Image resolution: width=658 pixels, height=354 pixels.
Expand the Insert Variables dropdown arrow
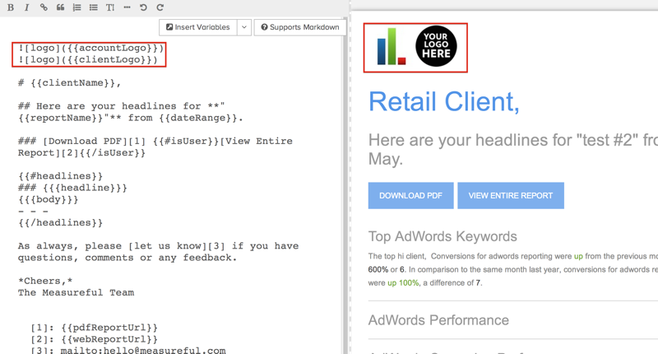244,27
